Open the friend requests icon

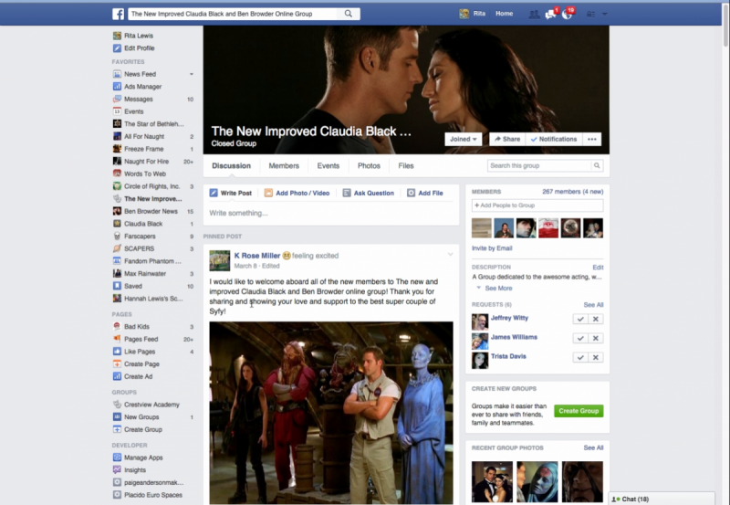pyautogui.click(x=534, y=14)
